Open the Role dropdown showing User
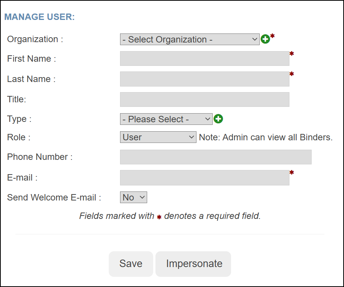Image resolution: width=344 pixels, height=287 pixels. click(x=158, y=137)
